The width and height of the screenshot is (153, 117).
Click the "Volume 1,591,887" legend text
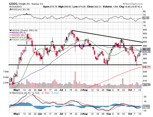tap(20, 40)
